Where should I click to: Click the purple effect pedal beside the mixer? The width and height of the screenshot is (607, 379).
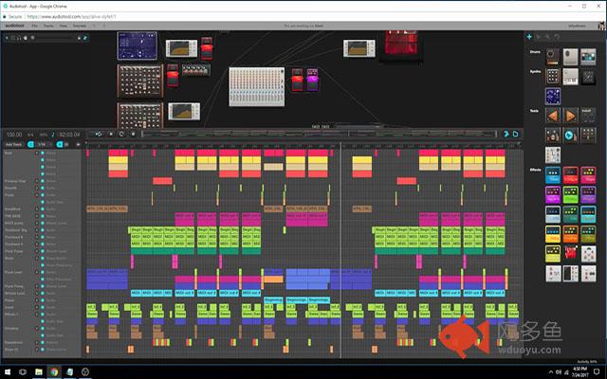click(312, 80)
